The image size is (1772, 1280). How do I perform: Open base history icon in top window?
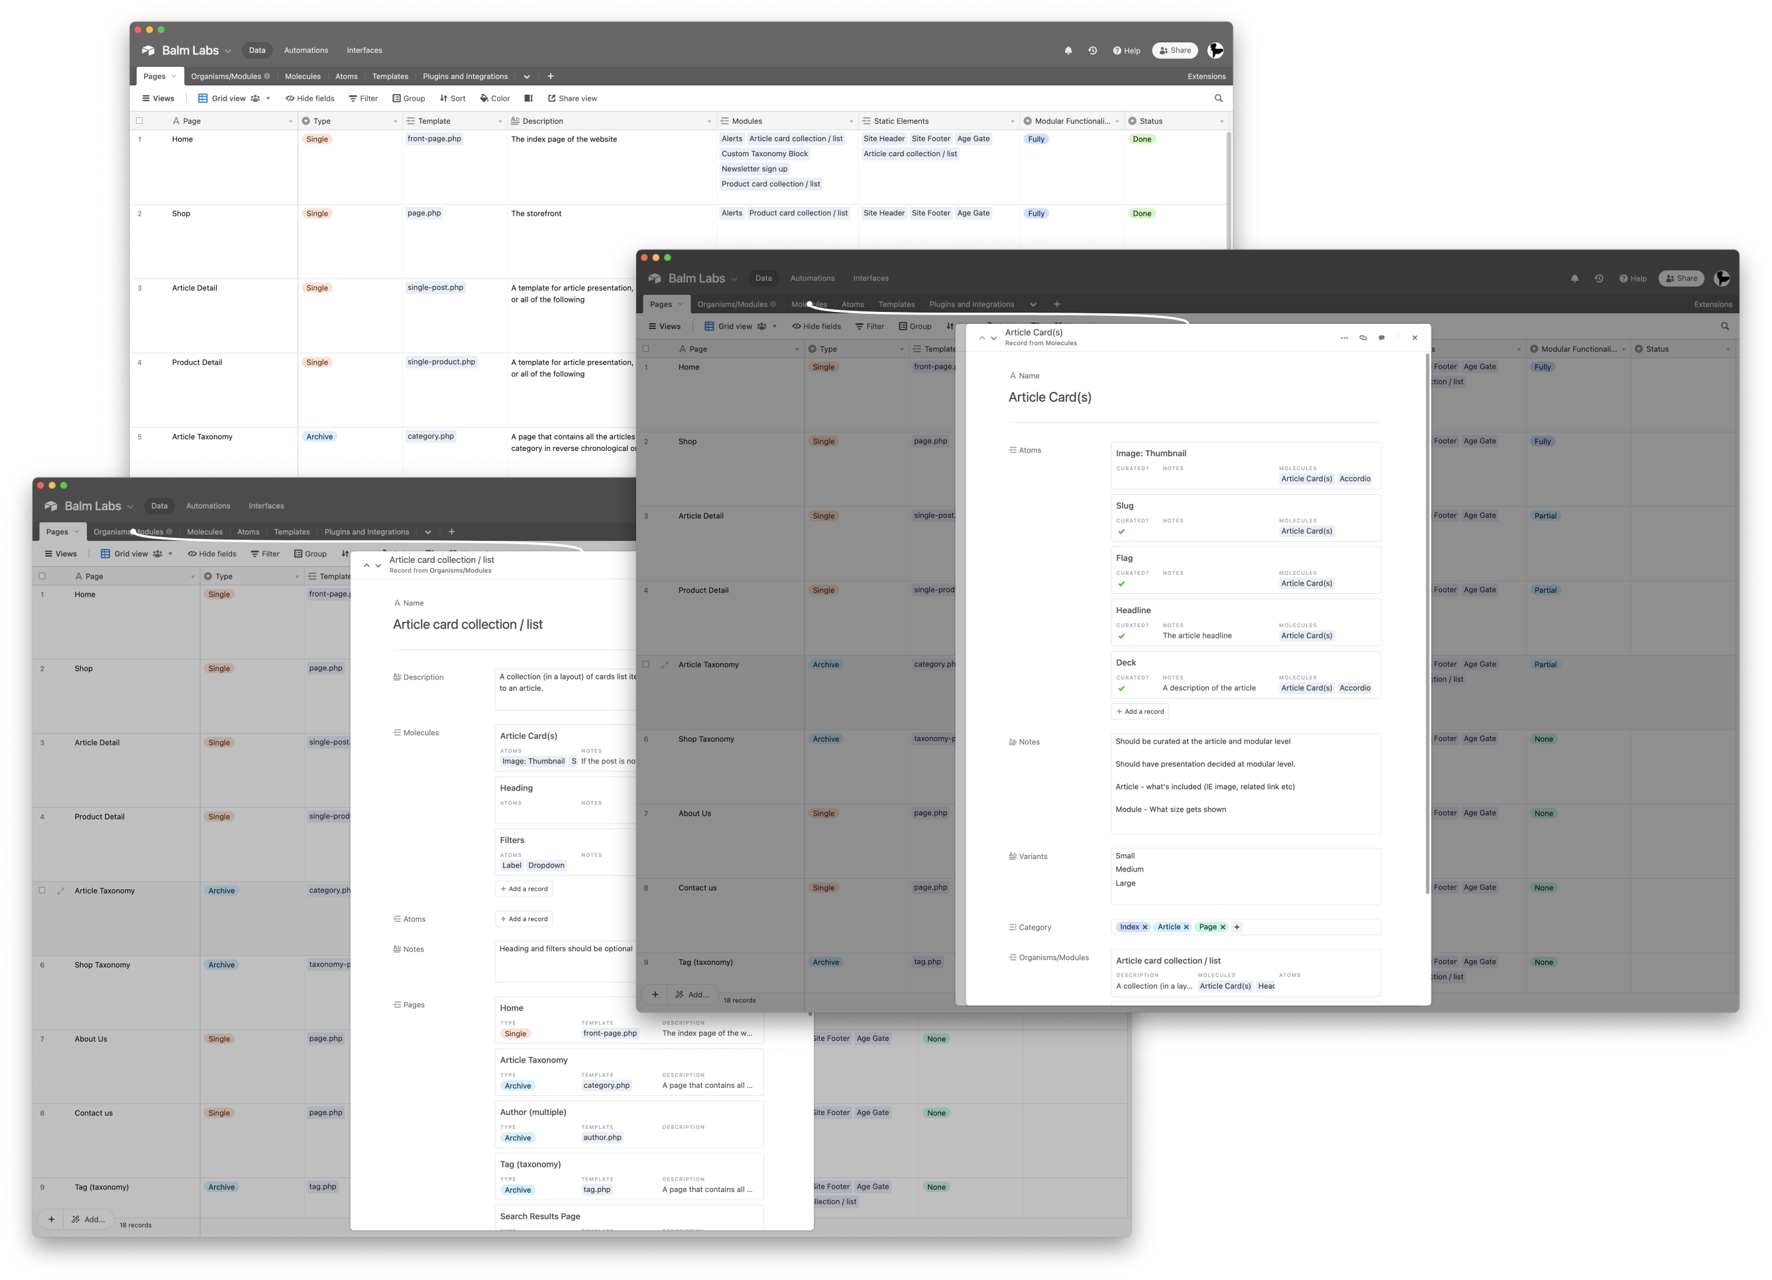1092,51
